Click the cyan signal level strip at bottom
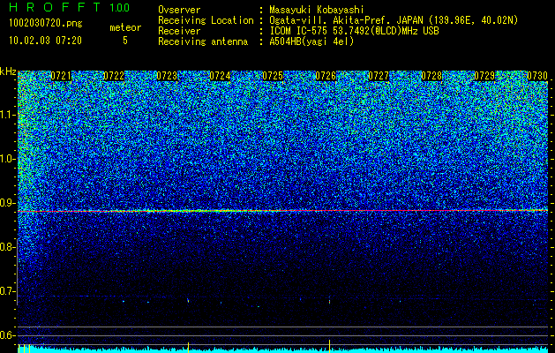555x353 pixels. 283,349
